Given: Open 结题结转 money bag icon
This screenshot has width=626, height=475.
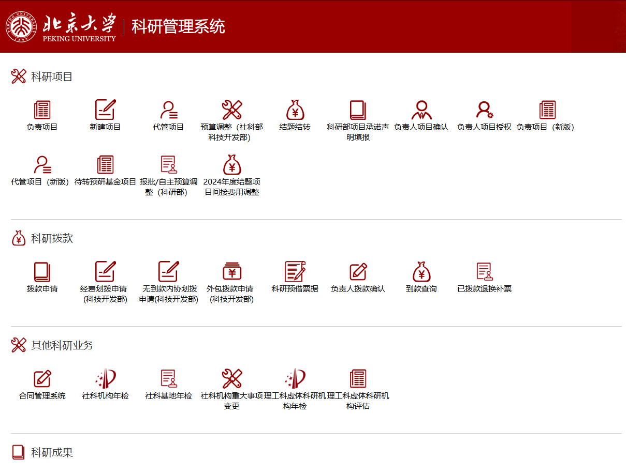Looking at the screenshot, I should [x=295, y=110].
